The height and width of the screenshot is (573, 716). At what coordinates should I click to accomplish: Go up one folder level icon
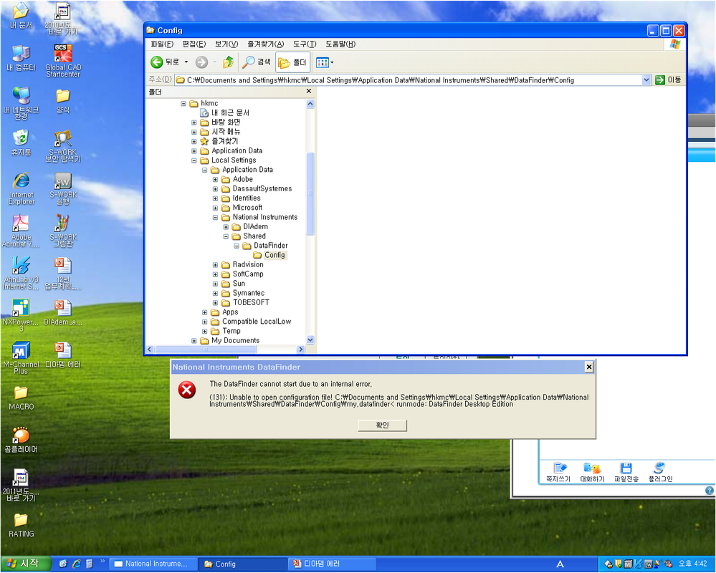pyautogui.click(x=229, y=62)
